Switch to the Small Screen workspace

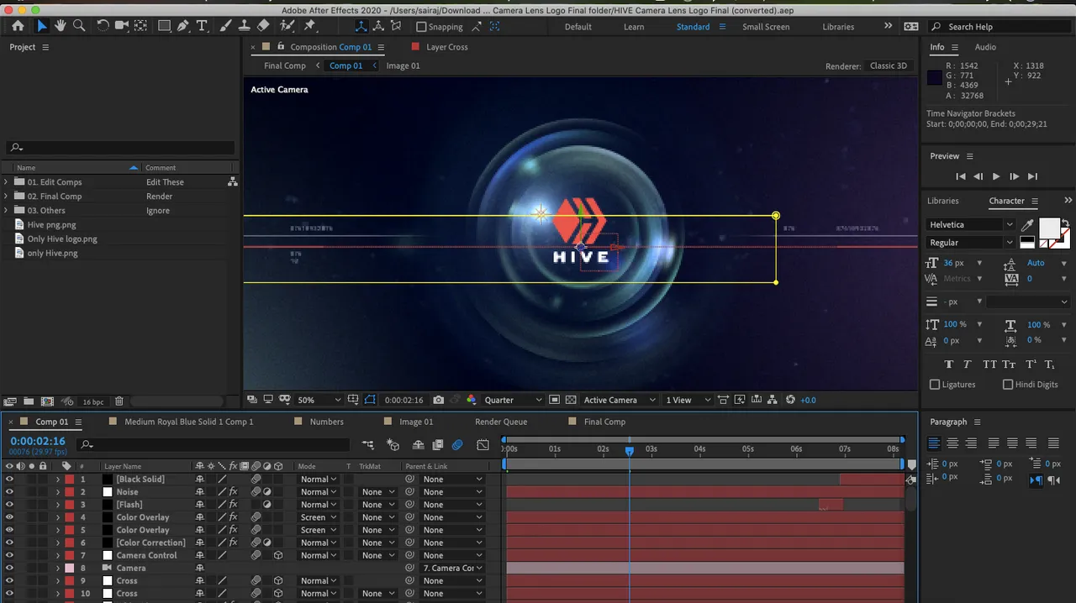pyautogui.click(x=766, y=27)
